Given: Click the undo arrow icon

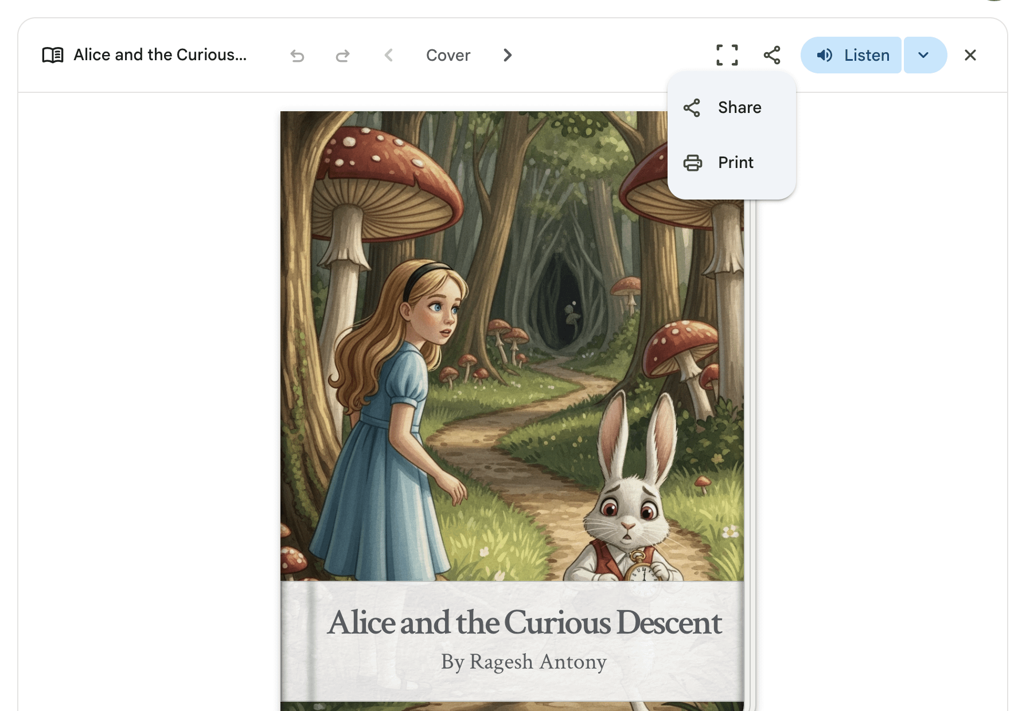Looking at the screenshot, I should pyautogui.click(x=297, y=56).
